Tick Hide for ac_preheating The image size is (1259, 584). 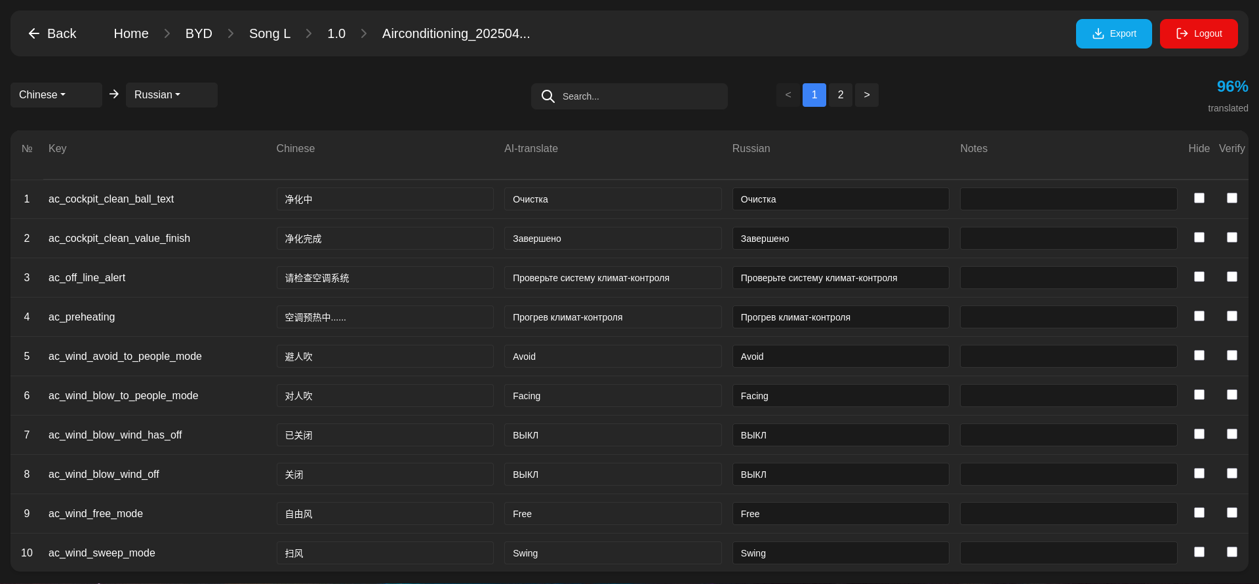coord(1199,316)
